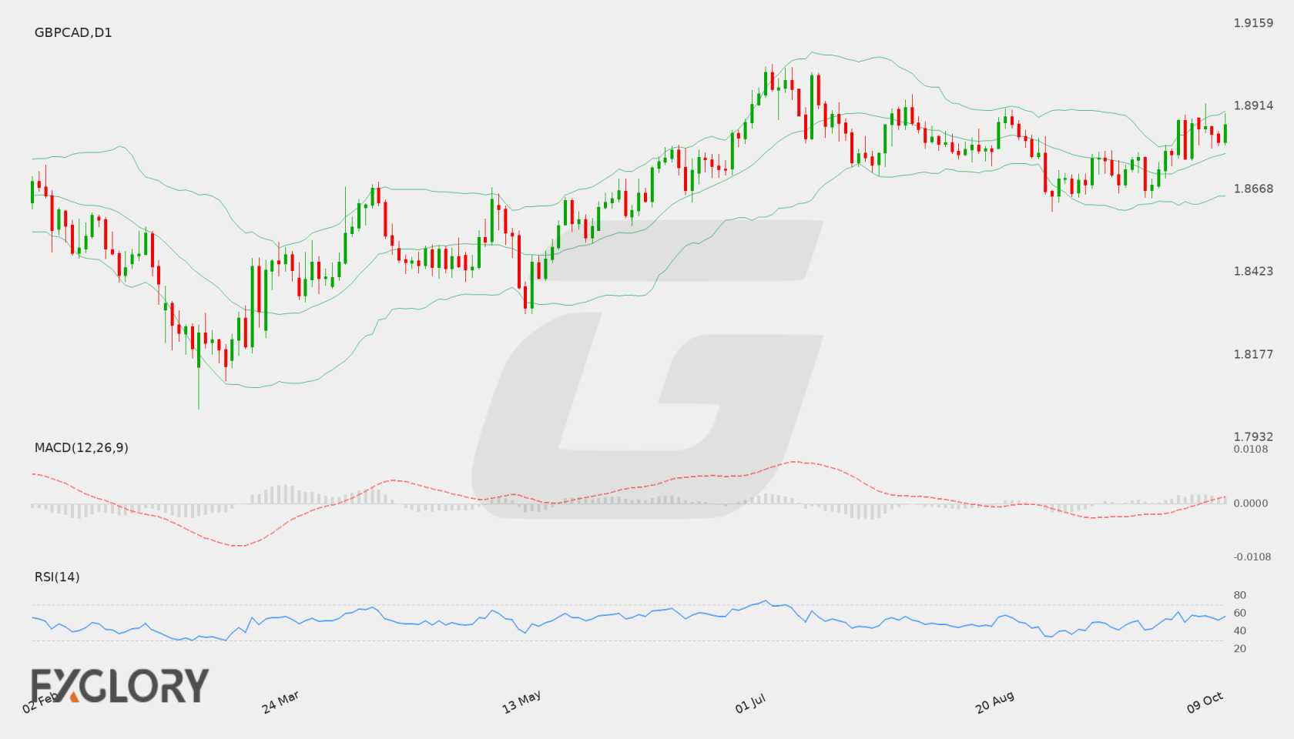Click RSI axis level 80
Screen dimensions: 1294x739
coord(1240,595)
